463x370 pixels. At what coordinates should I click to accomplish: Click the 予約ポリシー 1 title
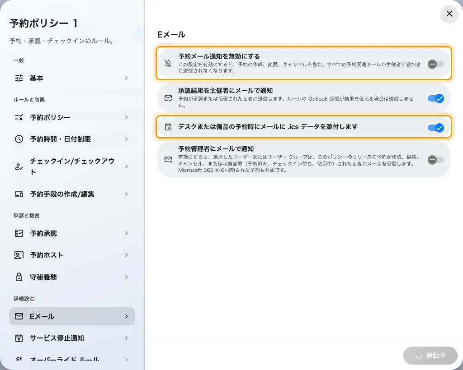pos(44,23)
